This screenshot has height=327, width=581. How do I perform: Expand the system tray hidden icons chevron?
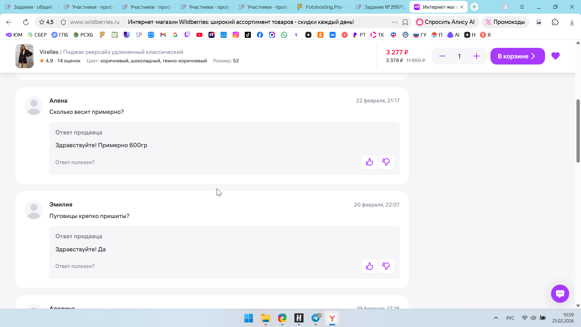click(x=496, y=318)
